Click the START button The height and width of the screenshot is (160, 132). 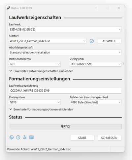pyautogui.click(x=82, y=138)
